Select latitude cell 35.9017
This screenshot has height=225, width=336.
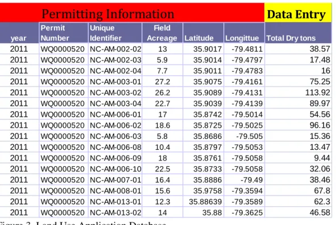click(x=203, y=49)
